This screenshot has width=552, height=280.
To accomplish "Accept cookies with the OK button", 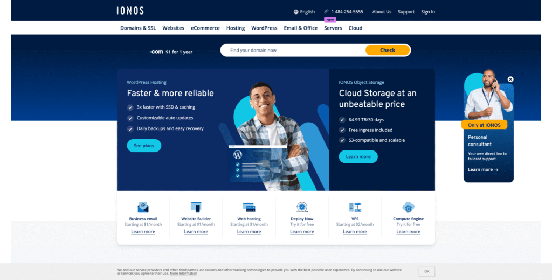I will pos(426,271).
